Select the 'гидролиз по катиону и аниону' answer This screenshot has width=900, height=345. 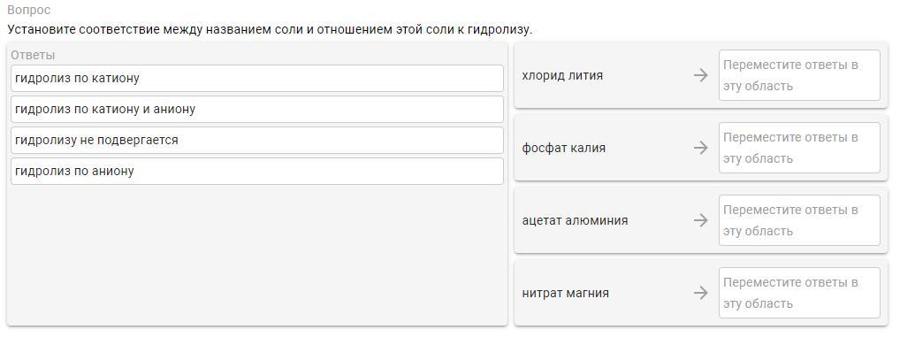[256, 109]
